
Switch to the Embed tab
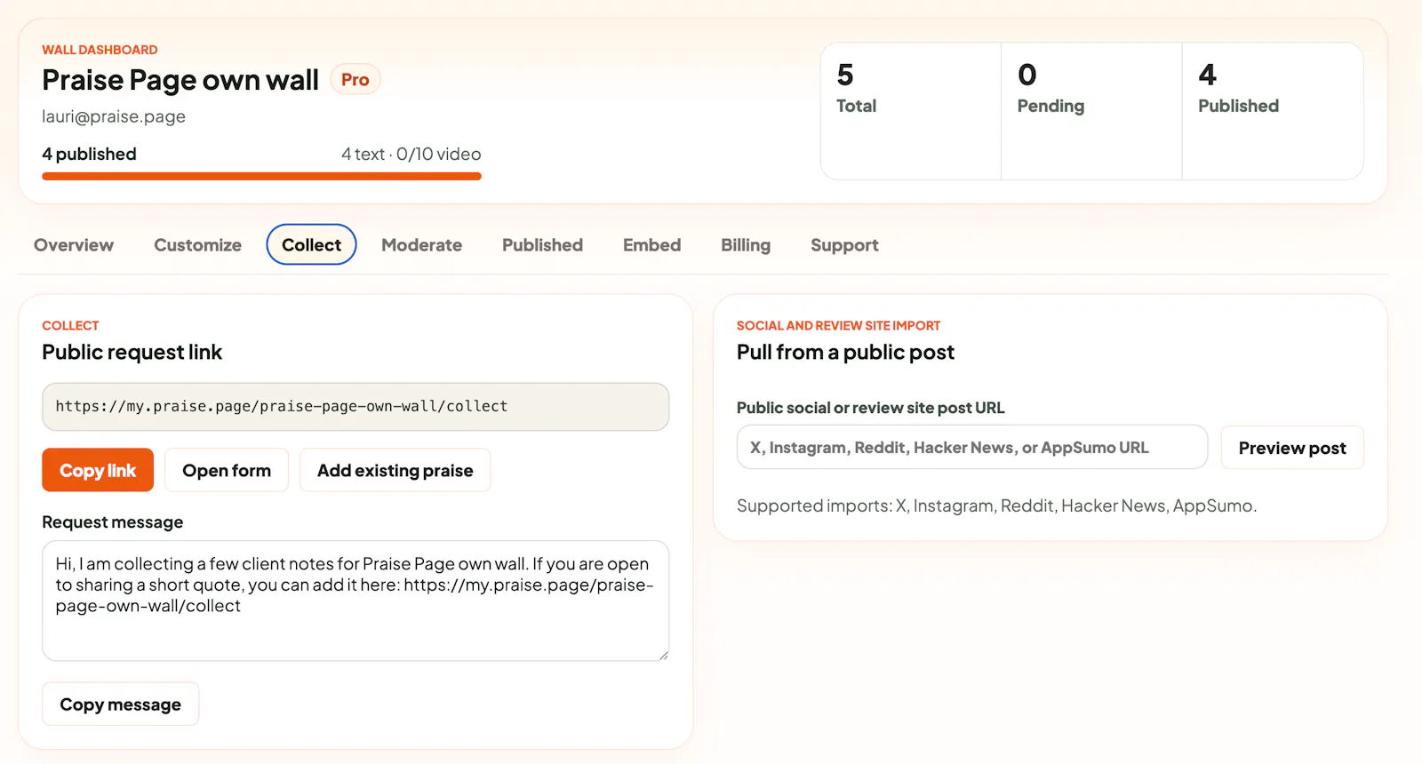[x=651, y=245]
